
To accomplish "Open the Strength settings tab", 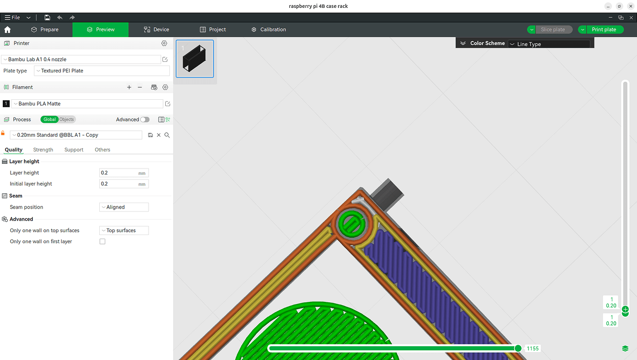I will coord(43,150).
